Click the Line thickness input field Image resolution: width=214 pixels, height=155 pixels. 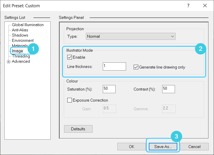114,66
